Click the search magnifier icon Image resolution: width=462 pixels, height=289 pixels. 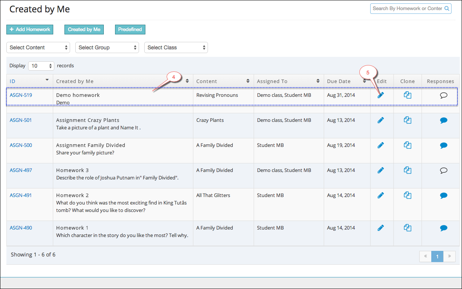coord(447,9)
